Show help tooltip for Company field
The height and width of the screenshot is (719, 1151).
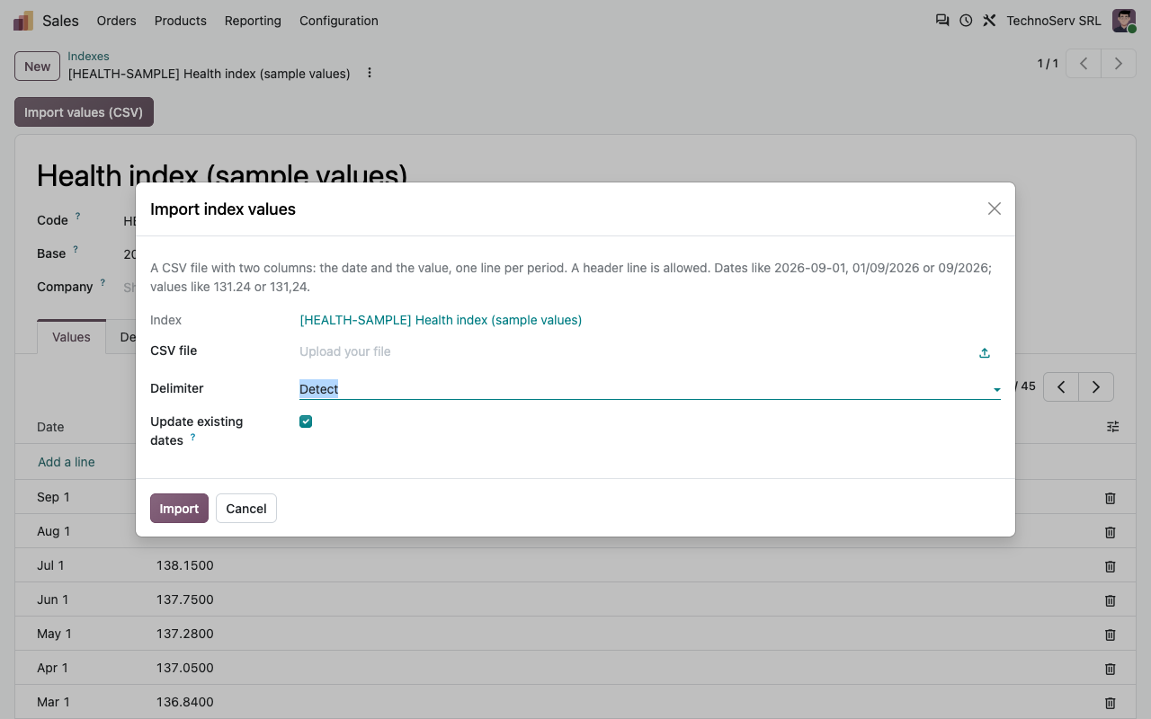103,283
